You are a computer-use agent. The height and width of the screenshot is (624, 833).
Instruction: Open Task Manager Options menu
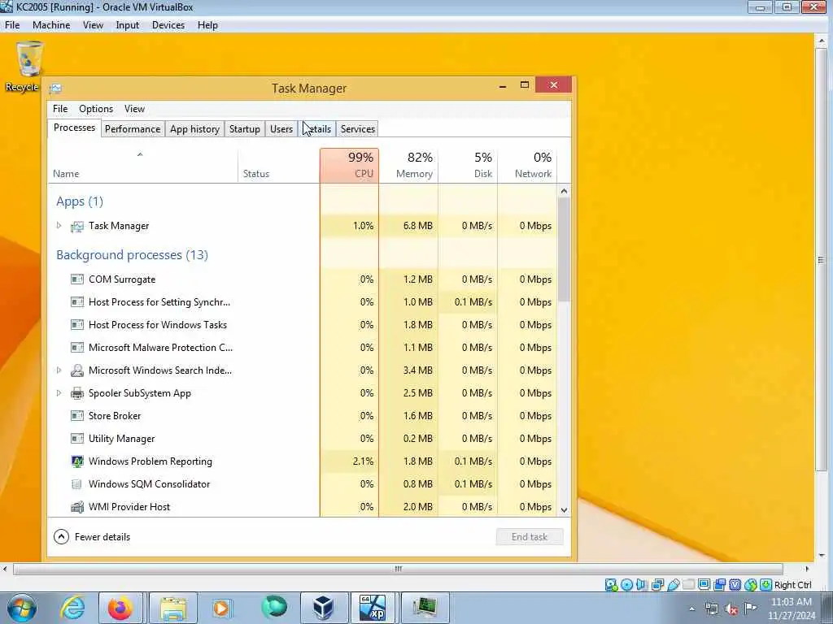pyautogui.click(x=96, y=109)
